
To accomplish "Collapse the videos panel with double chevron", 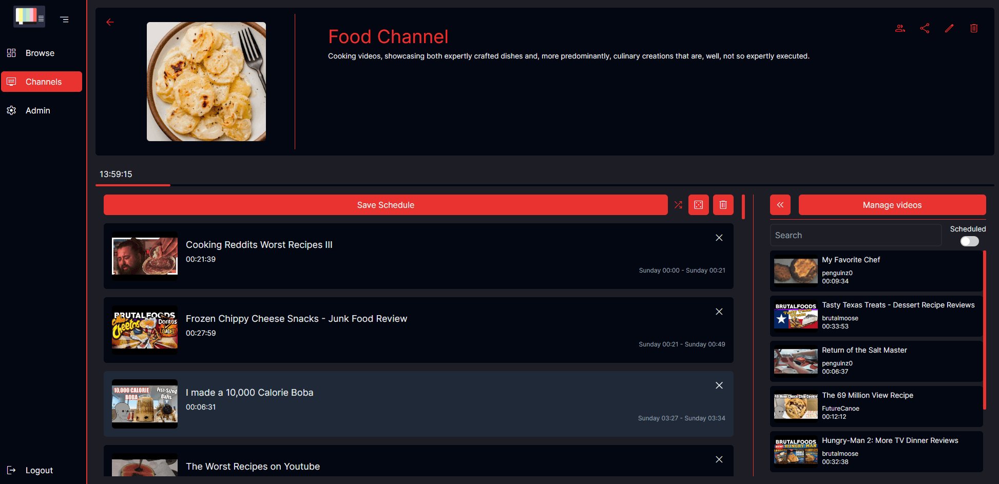I will pyautogui.click(x=780, y=205).
